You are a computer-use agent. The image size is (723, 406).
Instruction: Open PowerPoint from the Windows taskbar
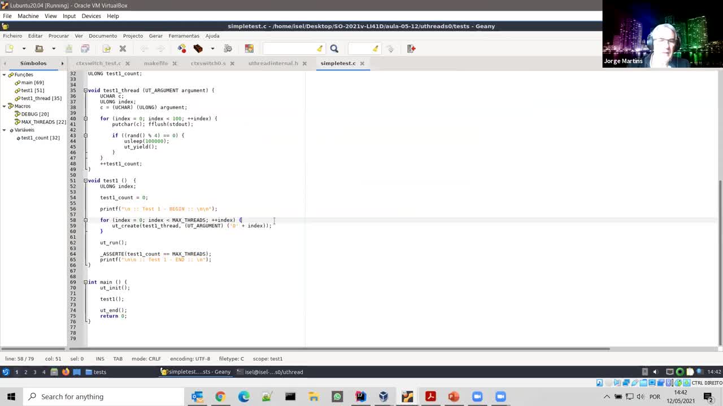pyautogui.click(x=454, y=396)
